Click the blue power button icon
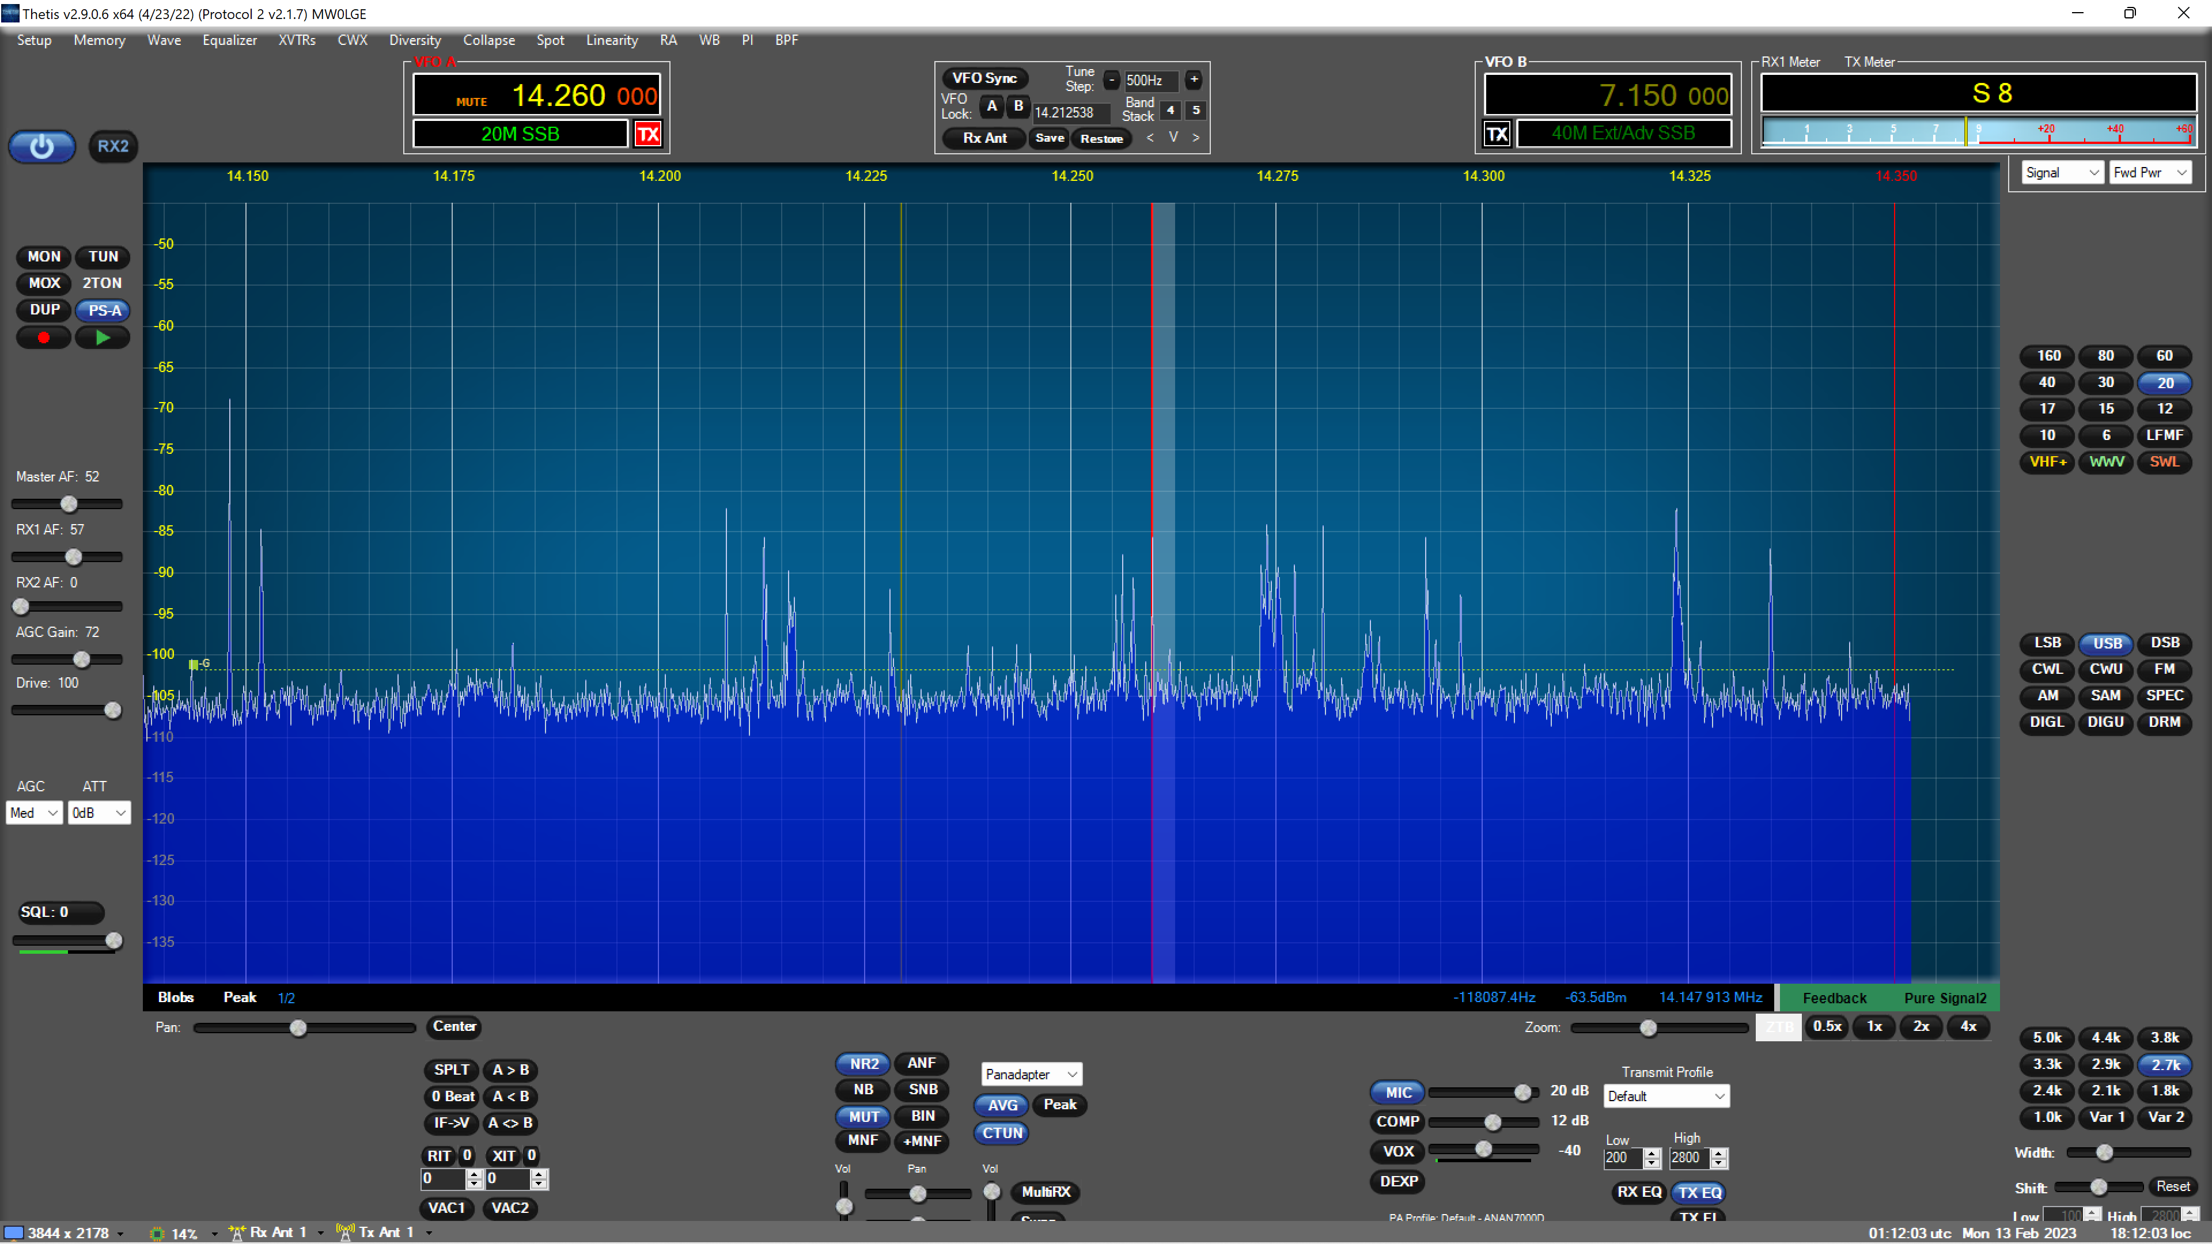 point(41,147)
